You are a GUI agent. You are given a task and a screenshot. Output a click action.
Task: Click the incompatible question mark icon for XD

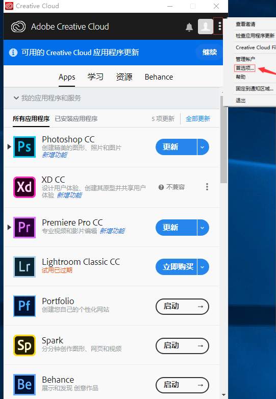point(161,187)
